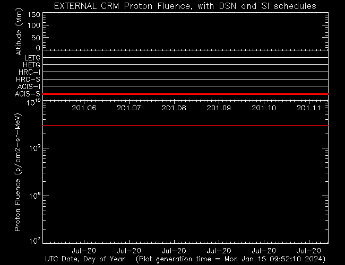The width and height of the screenshot is (345, 265).
Task: Click the 10^10 fluence axis label
Action: pyautogui.click(x=33, y=102)
